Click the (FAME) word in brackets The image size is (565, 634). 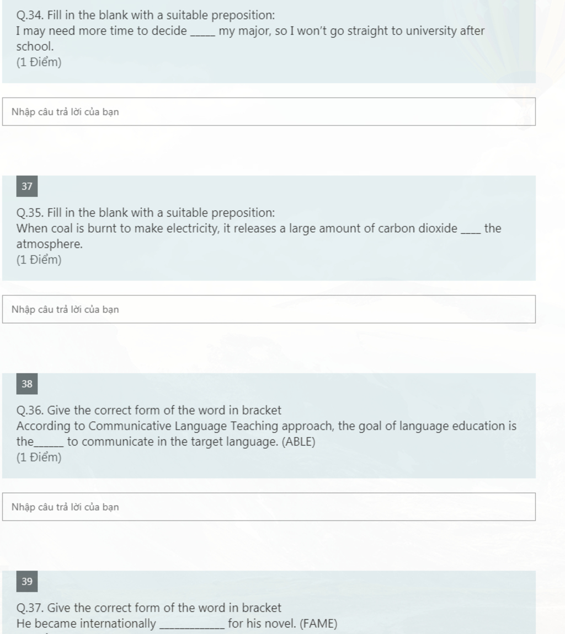point(318,624)
